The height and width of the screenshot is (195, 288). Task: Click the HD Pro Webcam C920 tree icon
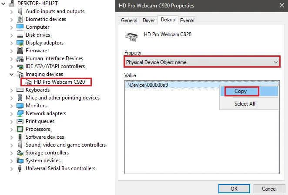(x=28, y=82)
